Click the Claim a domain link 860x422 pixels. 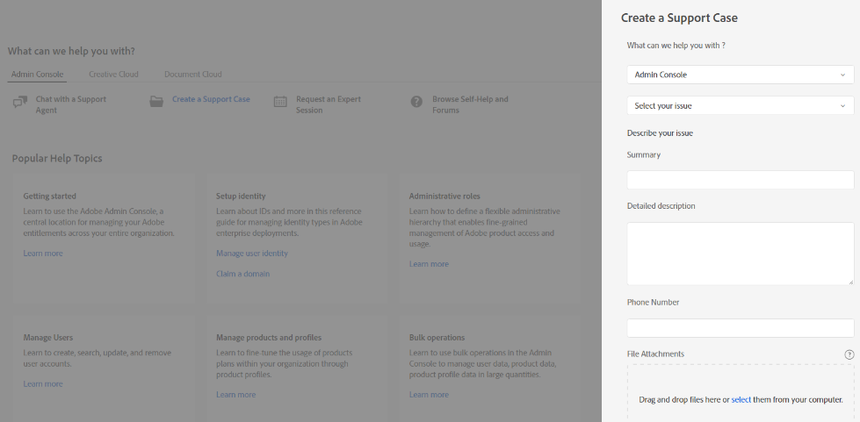[x=242, y=274]
